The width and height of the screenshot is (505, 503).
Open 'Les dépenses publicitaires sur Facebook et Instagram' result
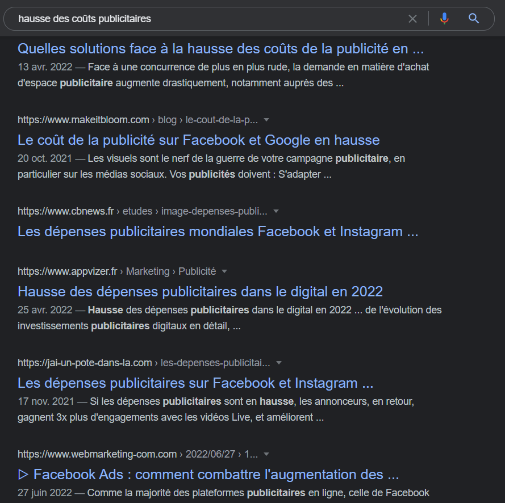[195, 383]
